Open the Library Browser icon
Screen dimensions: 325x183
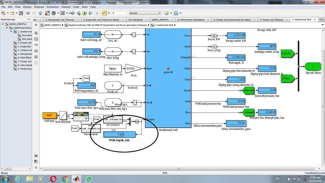[x=47, y=13]
